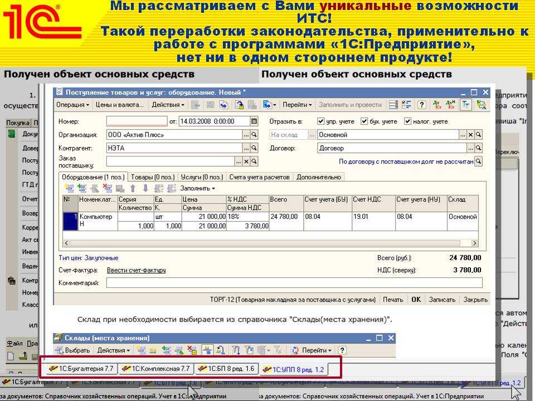The image size is (535, 401).
Task: Open the Заполнить dropdown above table
Action: point(197,188)
